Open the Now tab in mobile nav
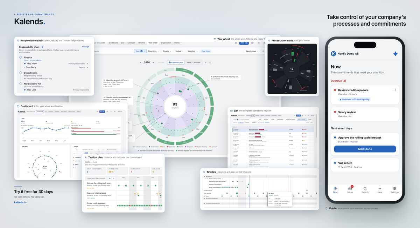The height and width of the screenshot is (228, 420). [x=335, y=190]
